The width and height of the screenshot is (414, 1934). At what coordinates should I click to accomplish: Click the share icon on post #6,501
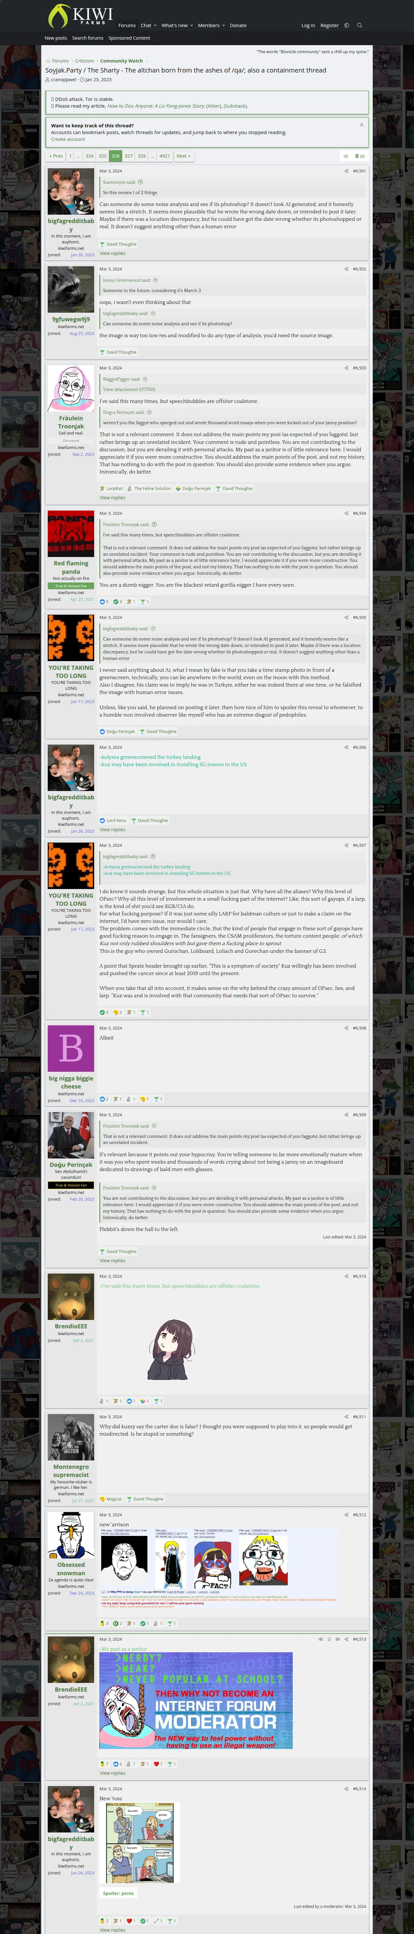click(346, 171)
